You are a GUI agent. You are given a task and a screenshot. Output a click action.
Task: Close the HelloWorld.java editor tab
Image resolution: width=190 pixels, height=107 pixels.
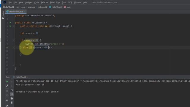pos(25,12)
